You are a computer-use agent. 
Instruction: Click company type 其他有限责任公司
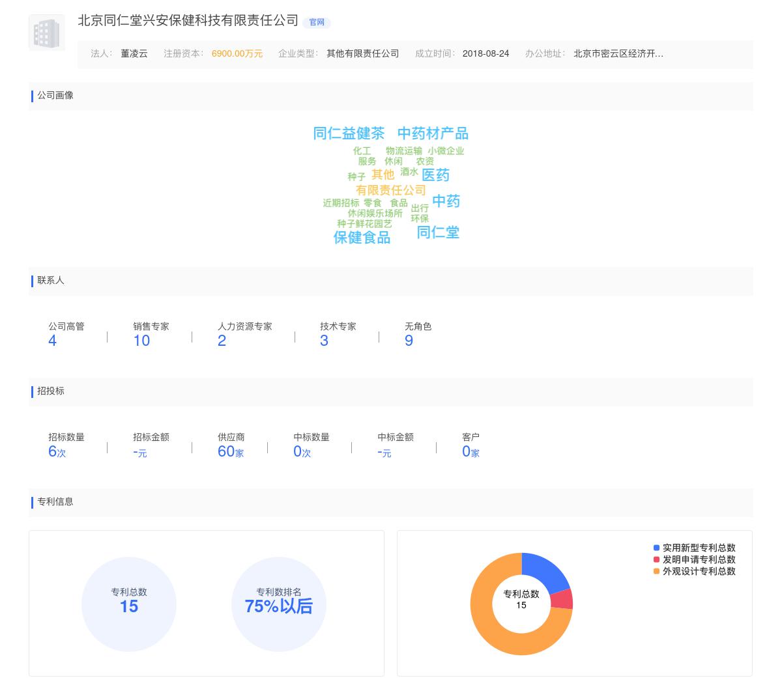[363, 53]
